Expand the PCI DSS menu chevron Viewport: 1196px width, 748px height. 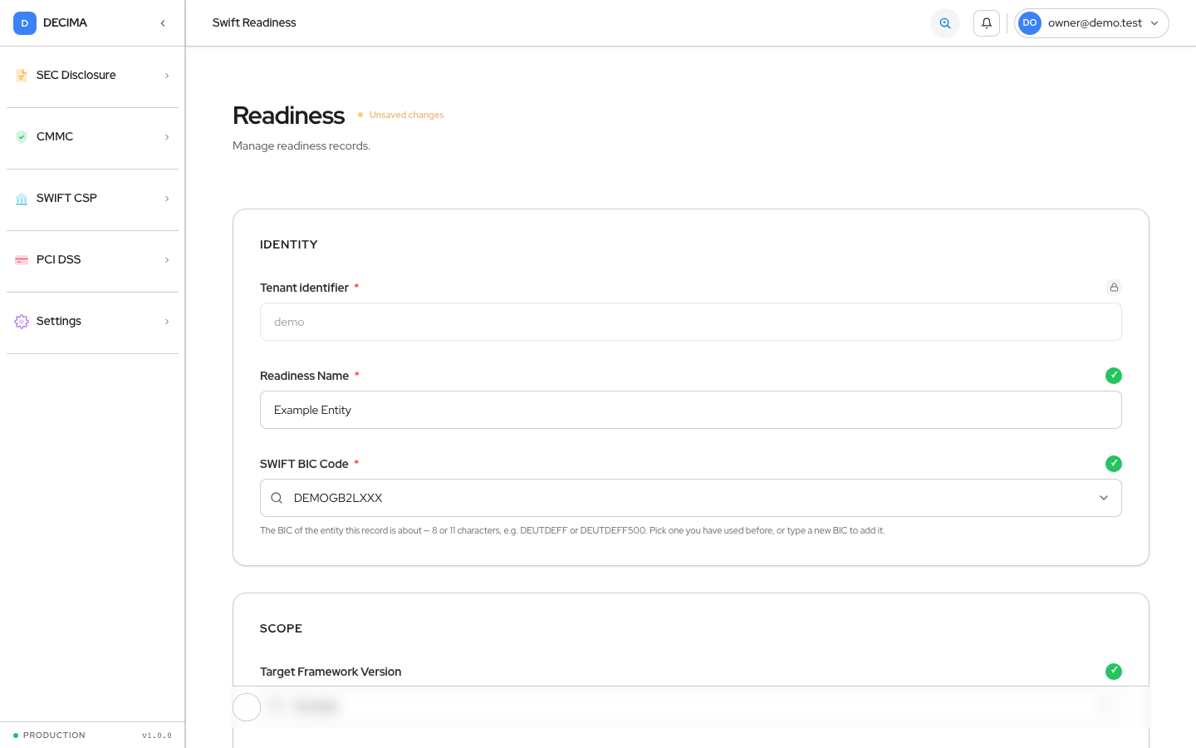(x=167, y=260)
